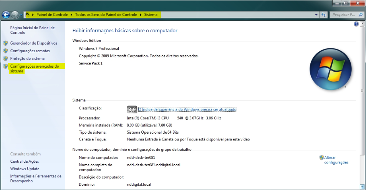Open Central de Ações link
The width and height of the screenshot is (366, 190).
(25, 161)
